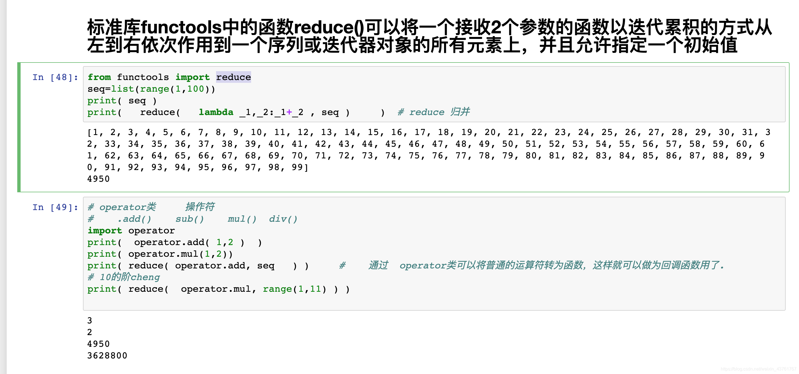Click the list output starting with '[1, 2, 3'
Screen dimensions: 799x374
click(429, 149)
